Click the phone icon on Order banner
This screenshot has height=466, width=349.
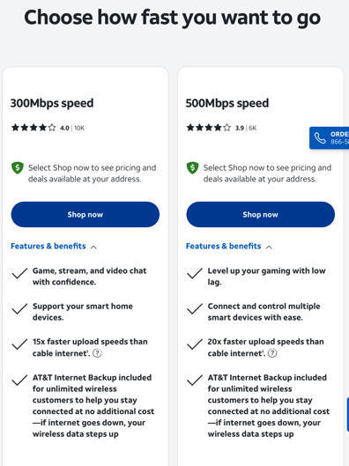coord(320,138)
